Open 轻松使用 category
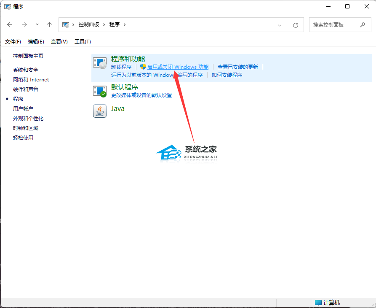376x308 pixels. pyautogui.click(x=23, y=138)
